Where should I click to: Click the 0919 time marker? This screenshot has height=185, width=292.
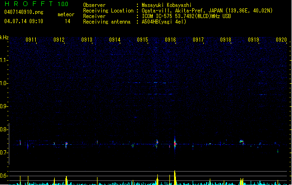pyautogui.click(x=253, y=40)
